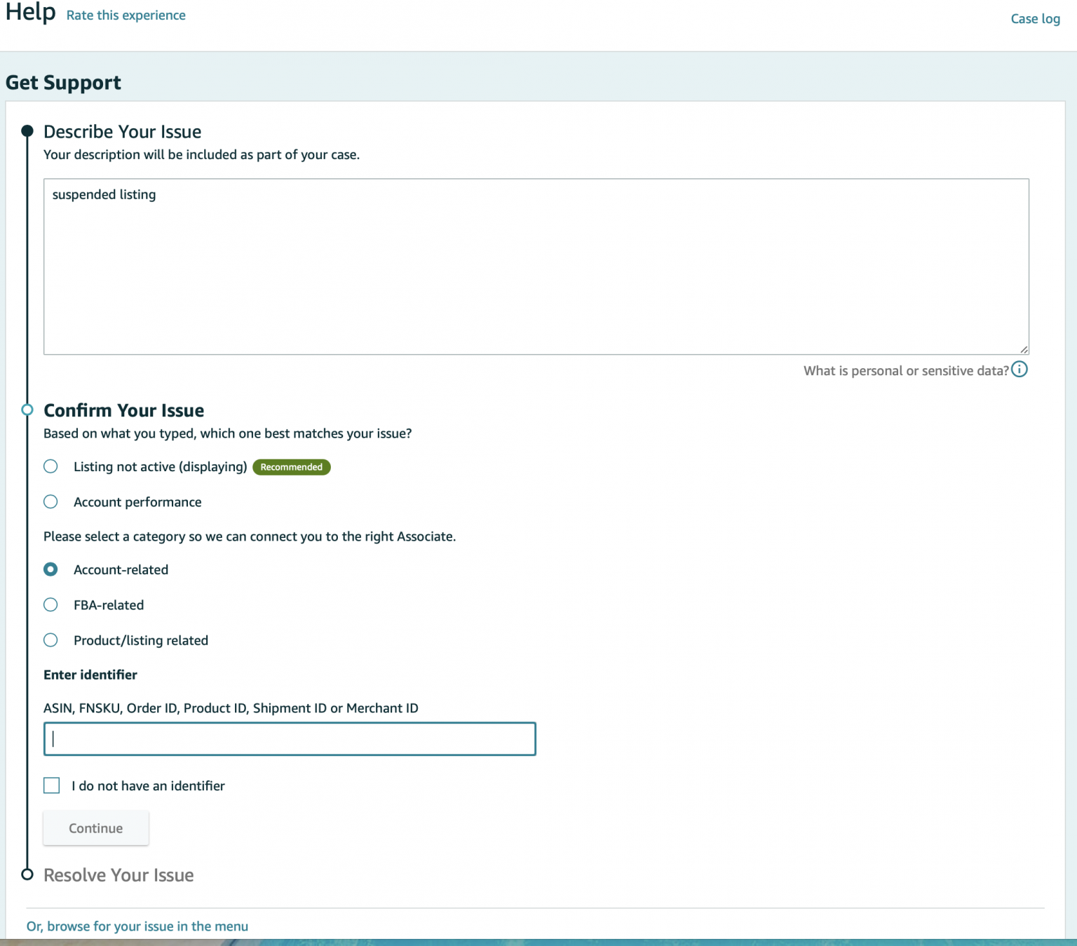The width and height of the screenshot is (1077, 946).
Task: Select the Account performance option
Action: coord(50,501)
